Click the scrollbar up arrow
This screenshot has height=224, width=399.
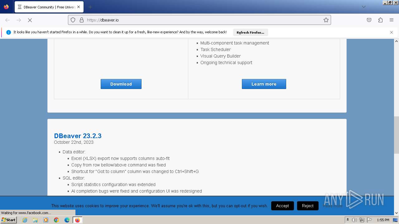[397, 41]
